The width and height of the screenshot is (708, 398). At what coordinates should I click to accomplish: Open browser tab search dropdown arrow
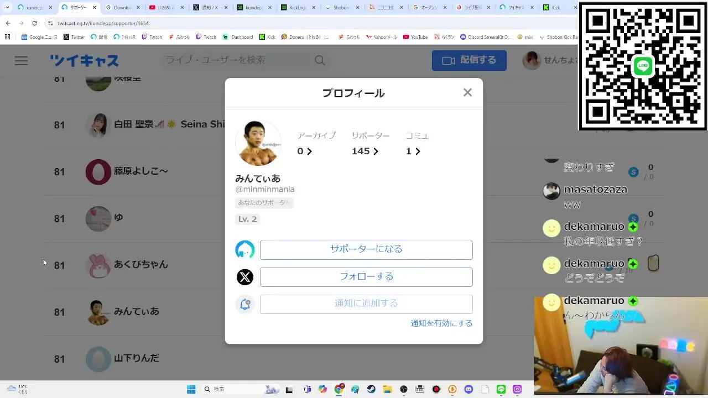tap(7, 8)
